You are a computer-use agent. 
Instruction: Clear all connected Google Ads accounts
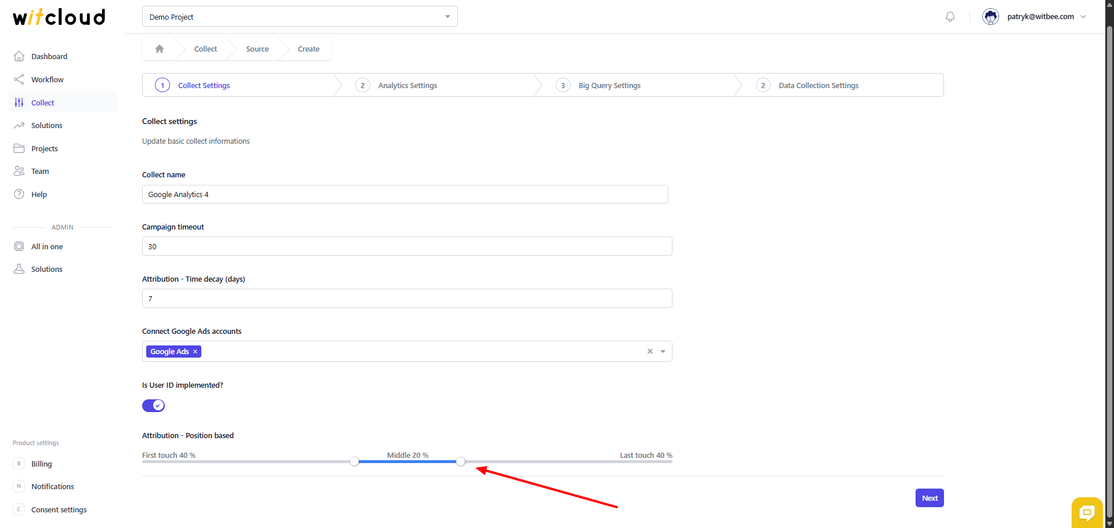tap(650, 351)
